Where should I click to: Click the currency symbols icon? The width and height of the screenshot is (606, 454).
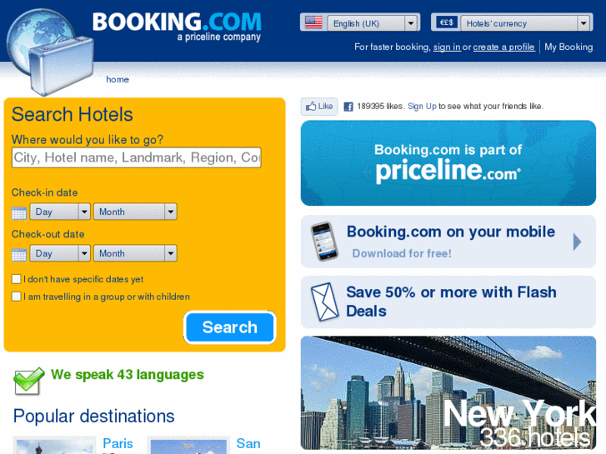click(x=447, y=22)
